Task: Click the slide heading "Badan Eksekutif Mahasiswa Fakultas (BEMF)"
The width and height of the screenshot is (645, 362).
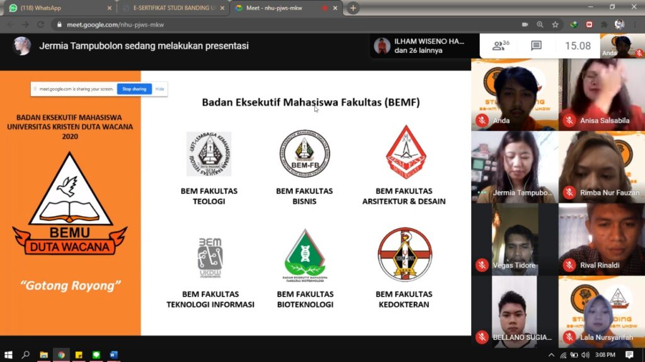Action: [x=311, y=102]
